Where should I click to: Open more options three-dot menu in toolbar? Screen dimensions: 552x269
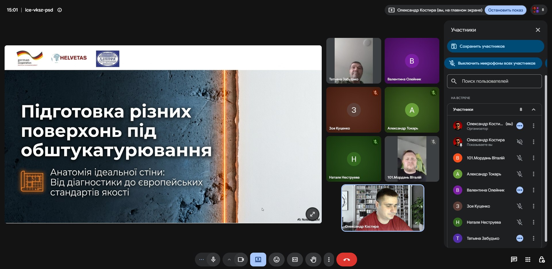[x=329, y=260]
